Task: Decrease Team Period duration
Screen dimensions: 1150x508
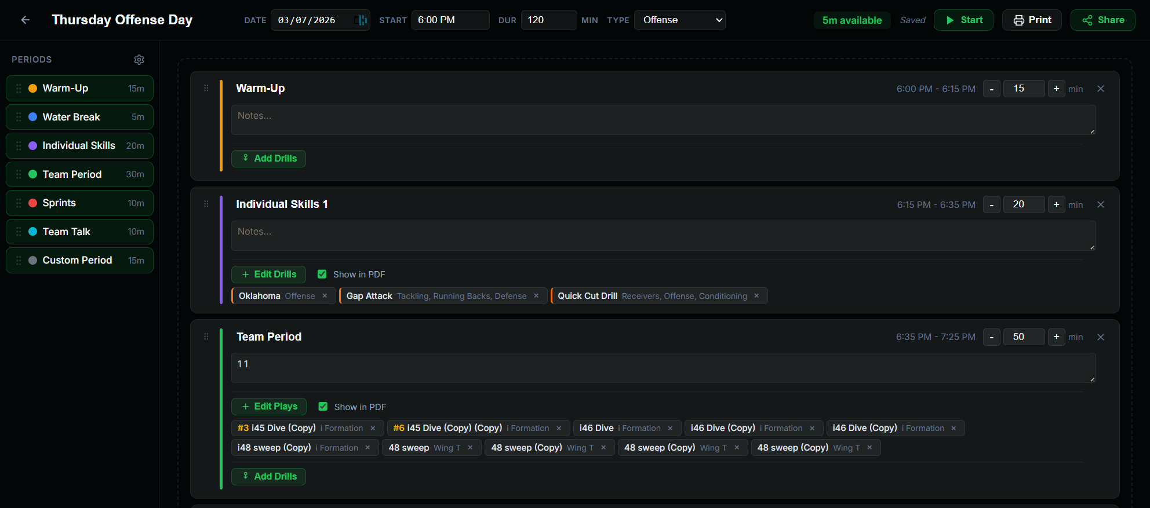Action: click(992, 337)
